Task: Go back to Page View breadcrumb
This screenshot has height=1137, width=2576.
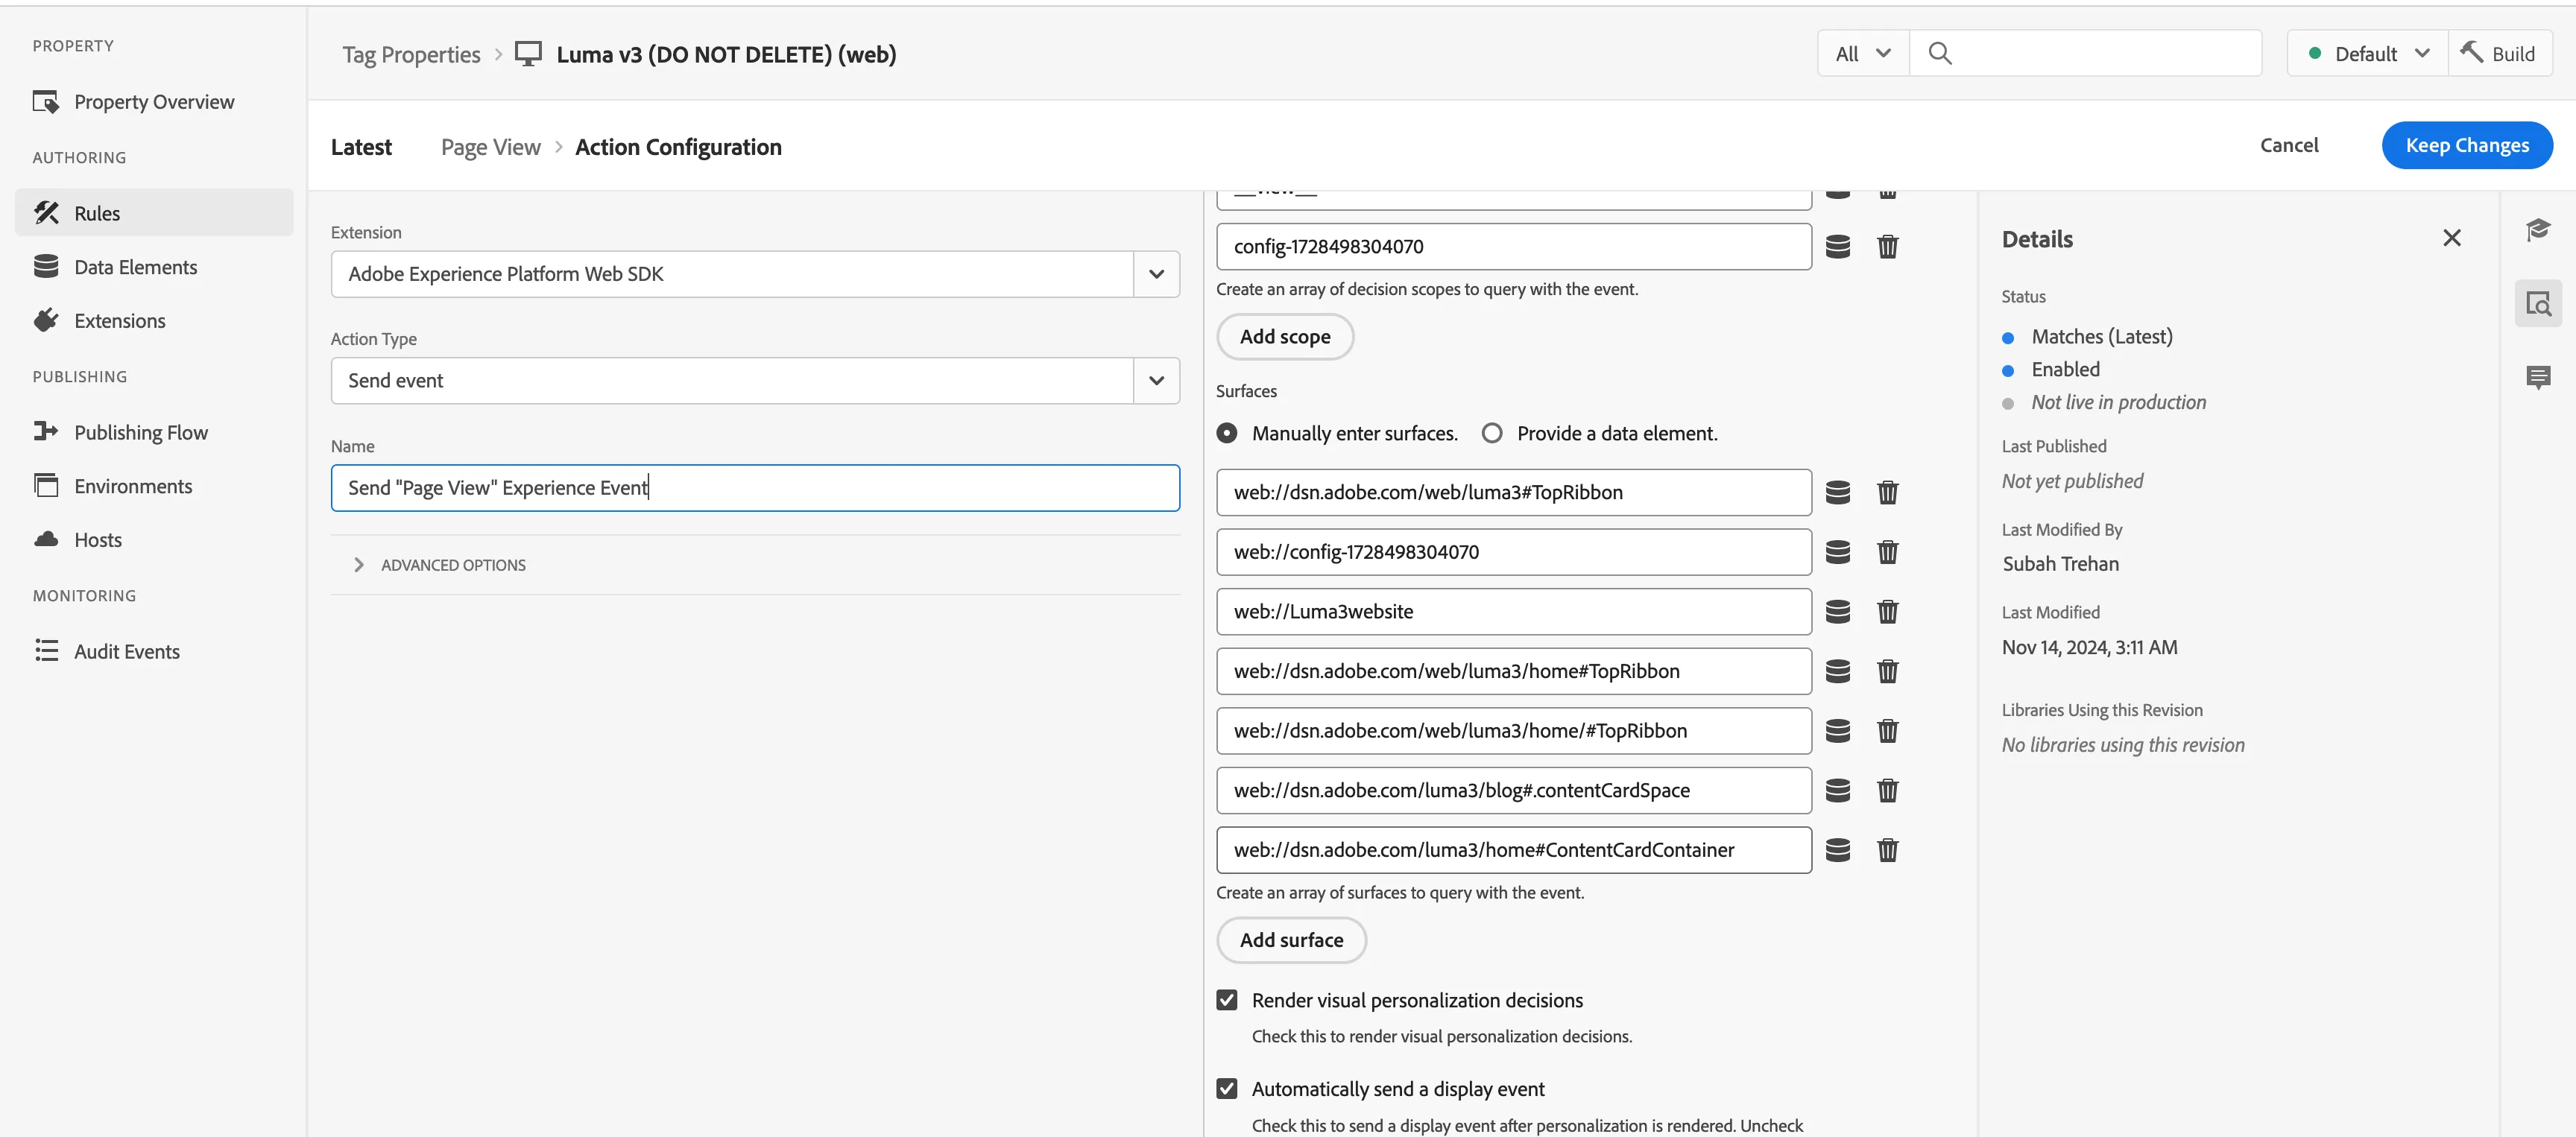Action: tap(490, 147)
